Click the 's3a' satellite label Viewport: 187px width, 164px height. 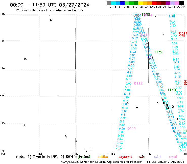pos(142,157)
